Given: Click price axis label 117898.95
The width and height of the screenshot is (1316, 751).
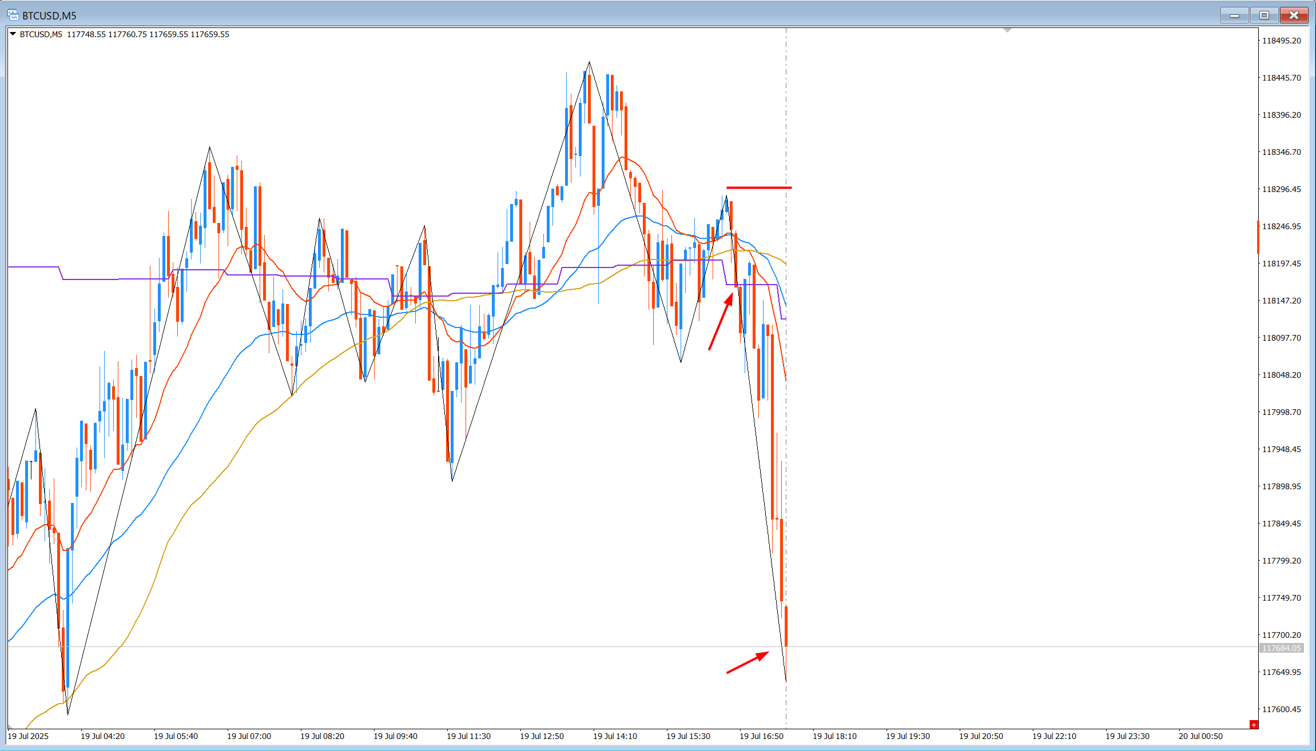Looking at the screenshot, I should (1282, 486).
